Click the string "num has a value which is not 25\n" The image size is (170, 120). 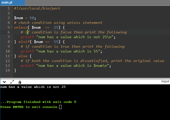click(75, 37)
